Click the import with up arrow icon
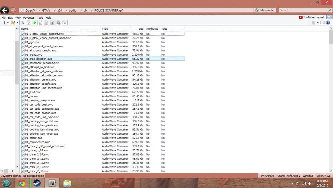 pyautogui.click(x=58, y=23)
